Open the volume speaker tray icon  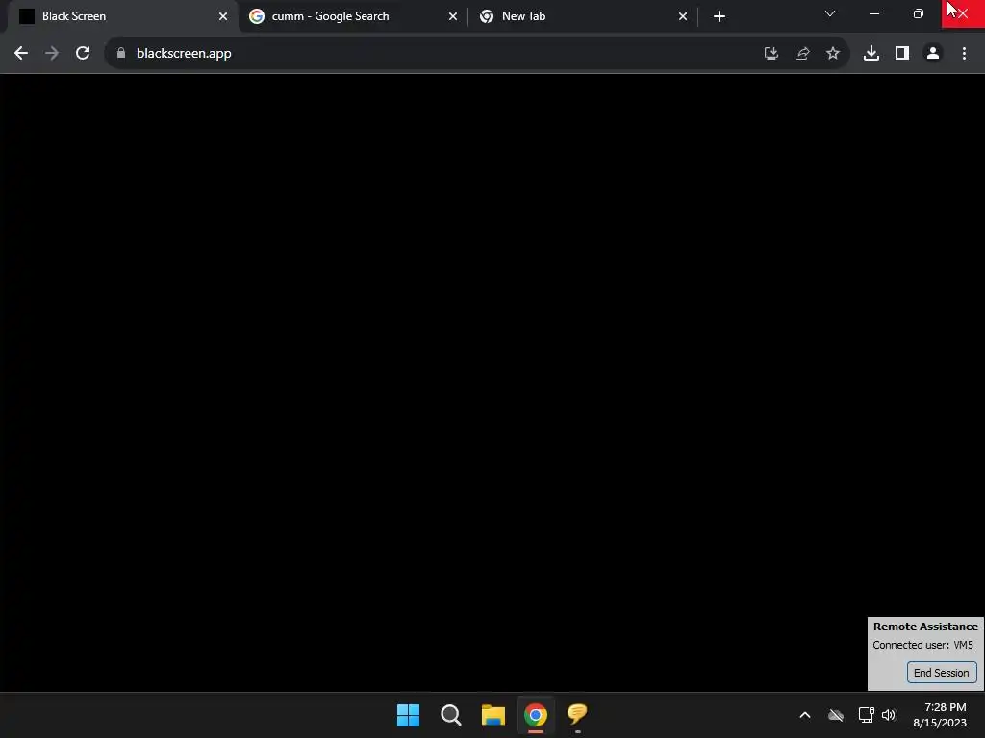coord(888,715)
